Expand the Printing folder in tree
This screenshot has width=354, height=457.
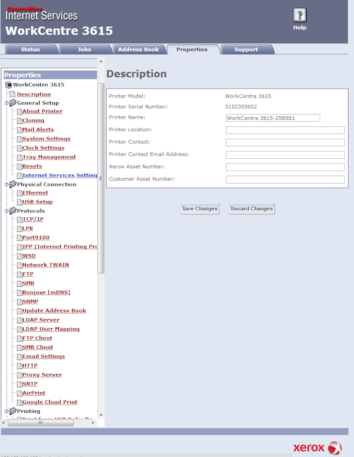pos(6,411)
